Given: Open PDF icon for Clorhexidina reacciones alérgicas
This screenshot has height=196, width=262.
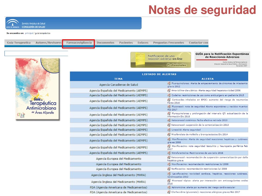Looking at the screenshot, I should coord(169,192).
